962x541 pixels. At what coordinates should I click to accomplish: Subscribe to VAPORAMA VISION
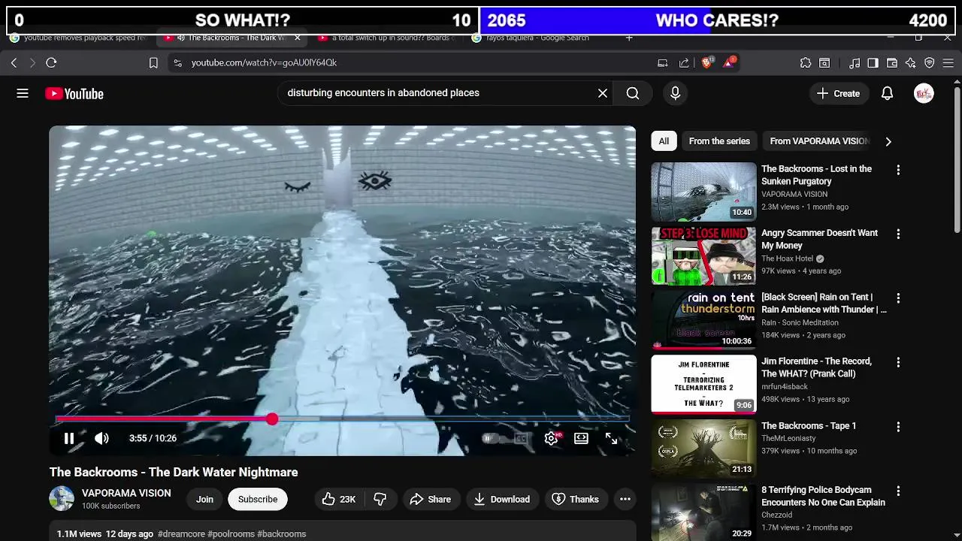tap(258, 499)
